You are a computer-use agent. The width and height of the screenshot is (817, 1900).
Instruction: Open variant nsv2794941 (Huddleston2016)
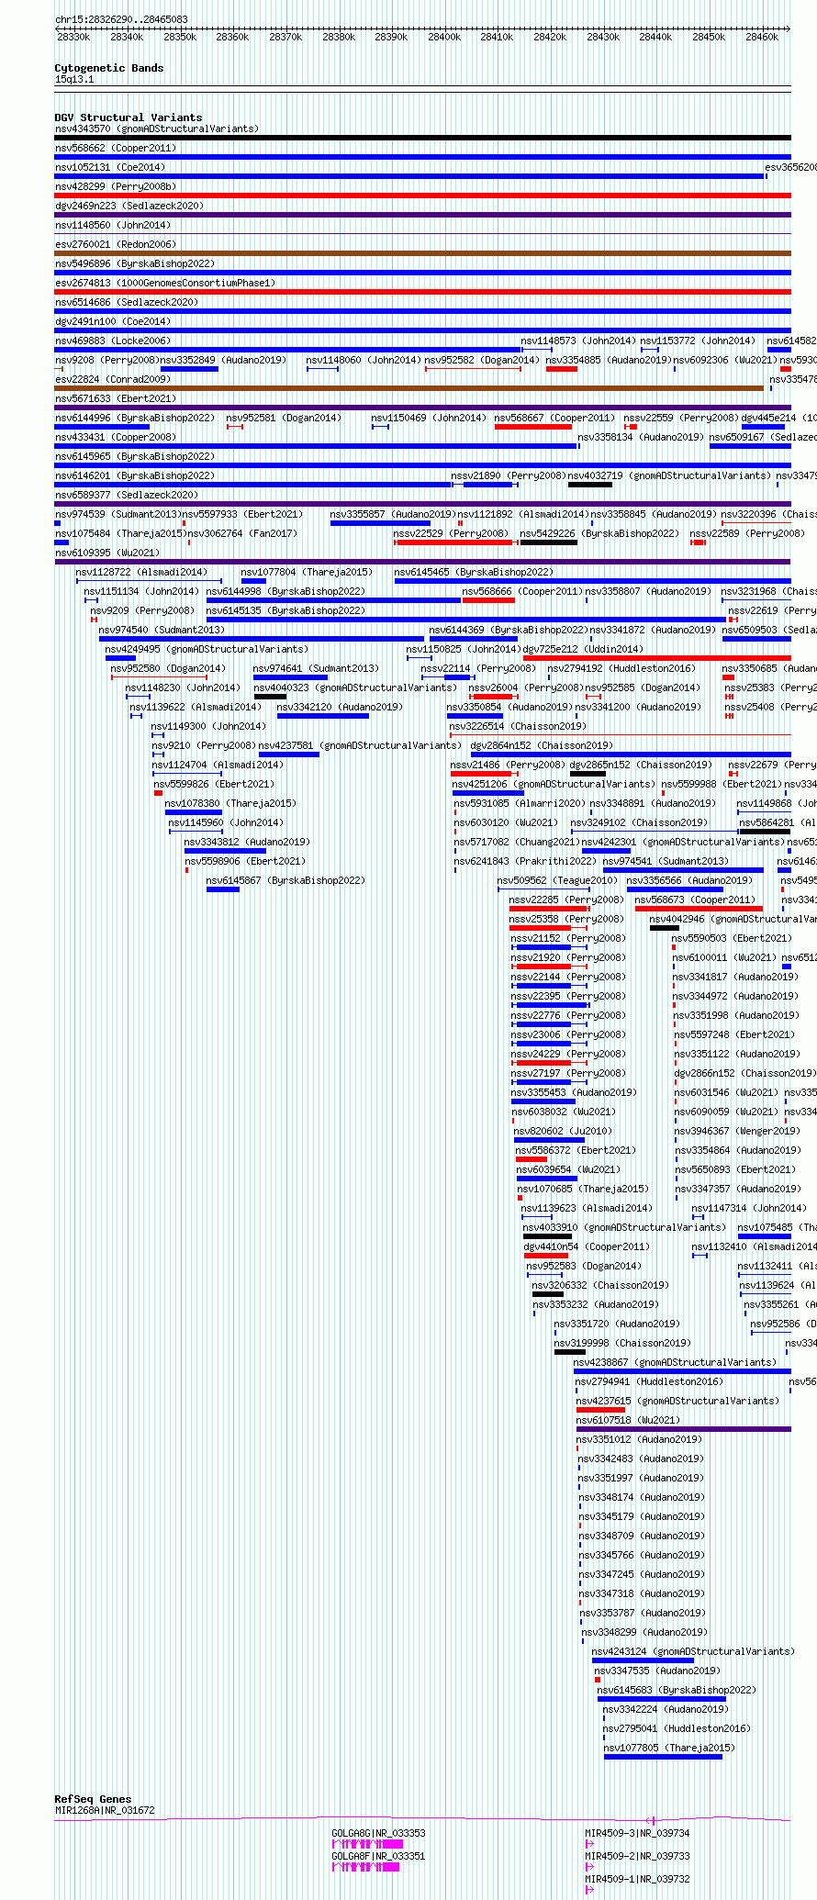pos(649,1381)
